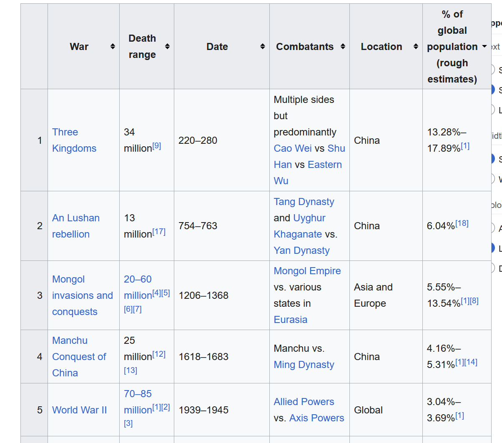
Task: Click the Combatants column header text
Action: point(305,47)
